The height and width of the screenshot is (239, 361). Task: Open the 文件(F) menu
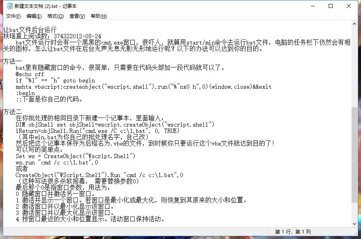click(x=13, y=16)
